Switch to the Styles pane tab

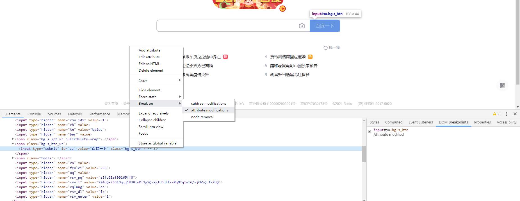click(374, 122)
